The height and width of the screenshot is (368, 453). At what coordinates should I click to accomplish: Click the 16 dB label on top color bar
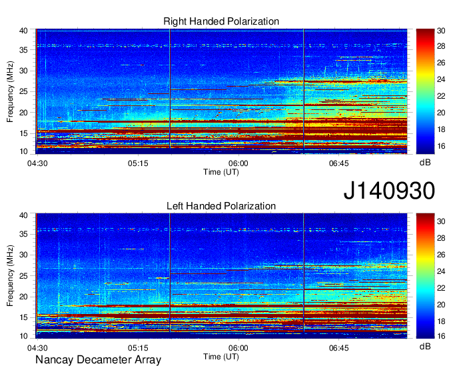pyautogui.click(x=441, y=146)
